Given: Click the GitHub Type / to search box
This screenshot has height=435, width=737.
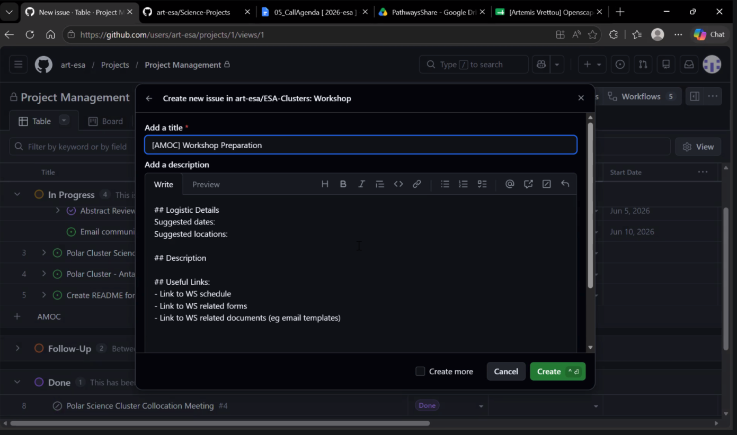Looking at the screenshot, I should [474, 65].
